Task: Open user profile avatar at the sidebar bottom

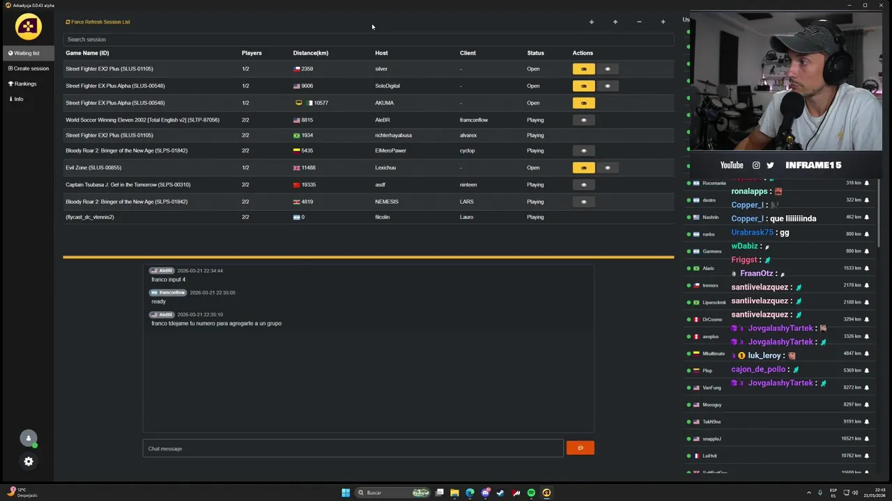Action: (29, 438)
